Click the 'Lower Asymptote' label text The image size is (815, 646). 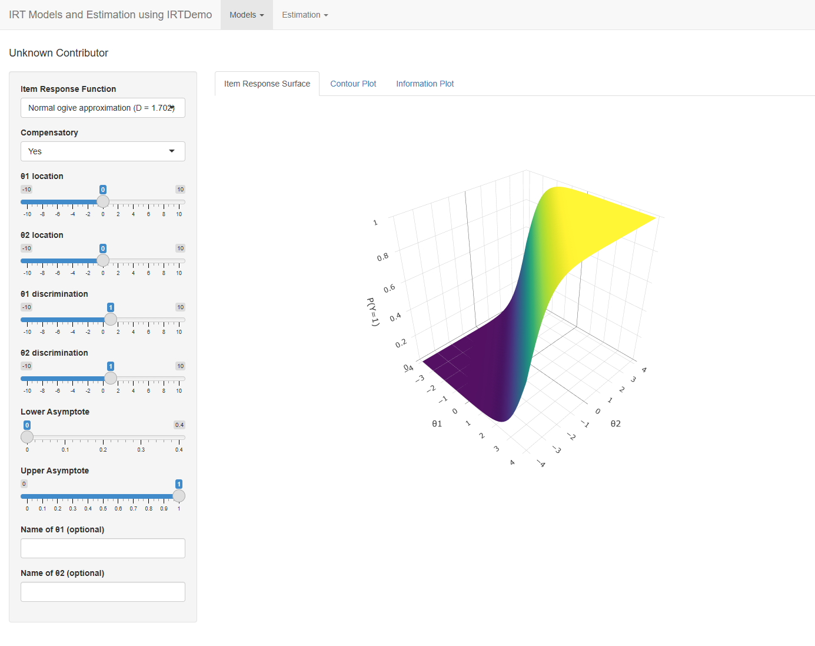[55, 412]
